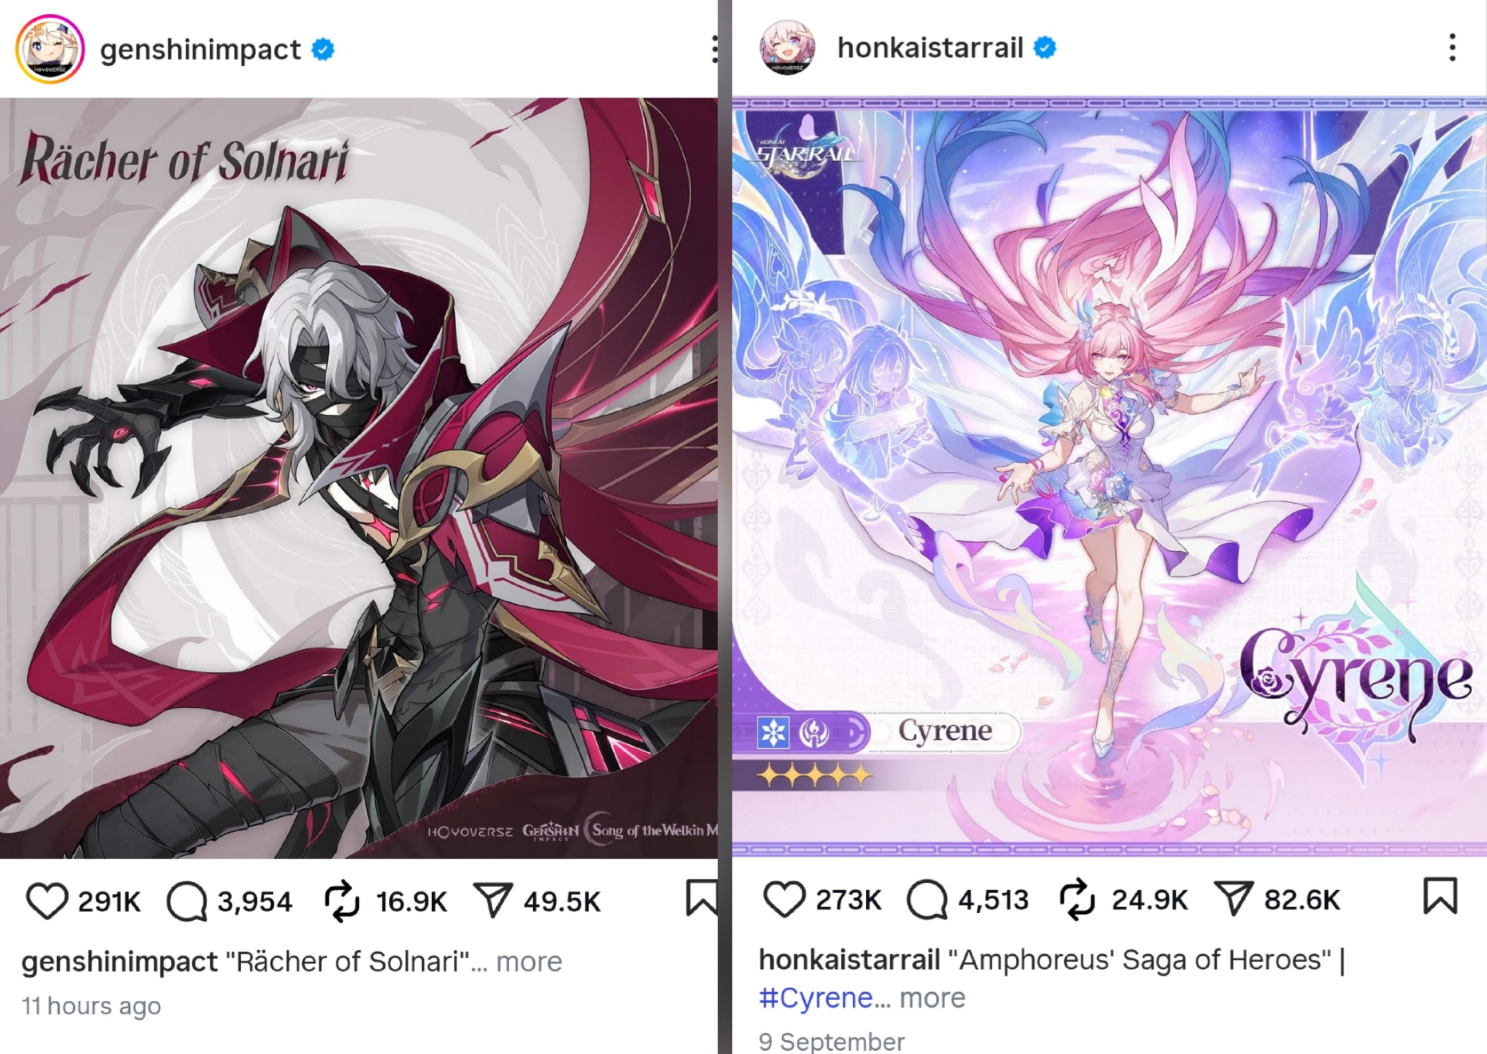1487x1054 pixels.
Task: Open the three-dot menu on genshinimpact post
Action: pos(714,49)
